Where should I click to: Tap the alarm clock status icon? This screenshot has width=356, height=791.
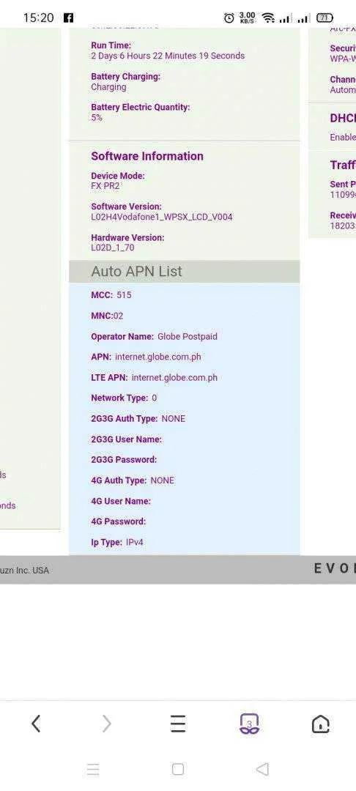click(x=229, y=18)
